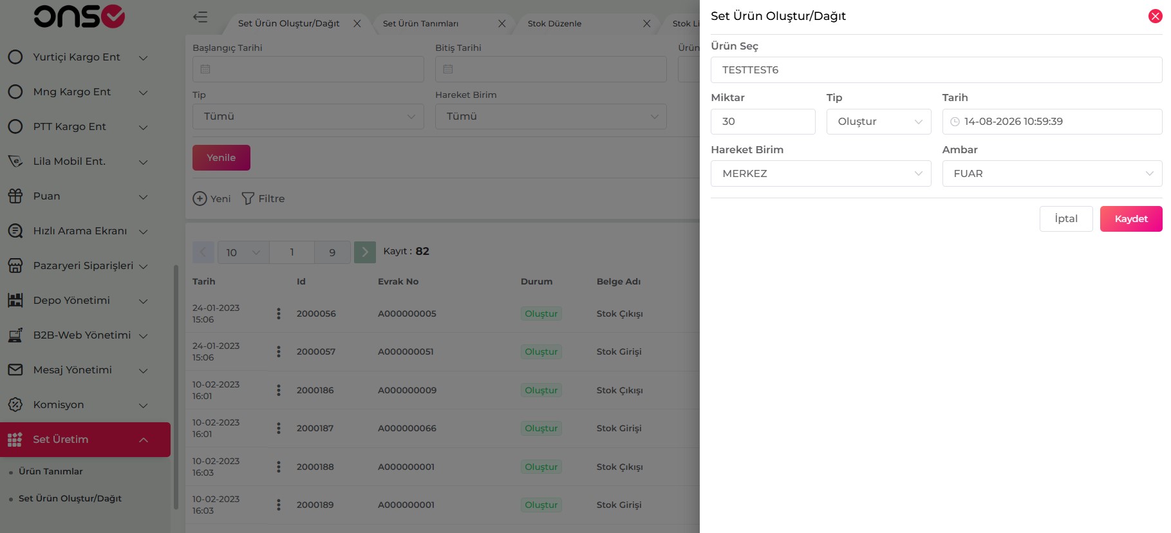The height and width of the screenshot is (533, 1171).
Task: Open row menu for Id 2000188
Action: [x=279, y=467]
